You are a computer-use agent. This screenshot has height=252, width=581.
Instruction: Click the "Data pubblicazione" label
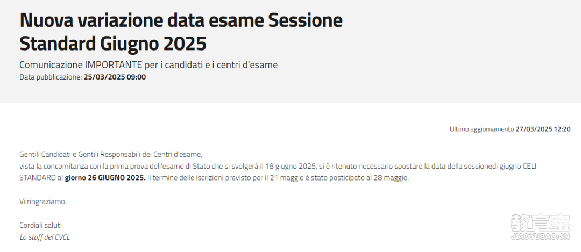point(51,77)
